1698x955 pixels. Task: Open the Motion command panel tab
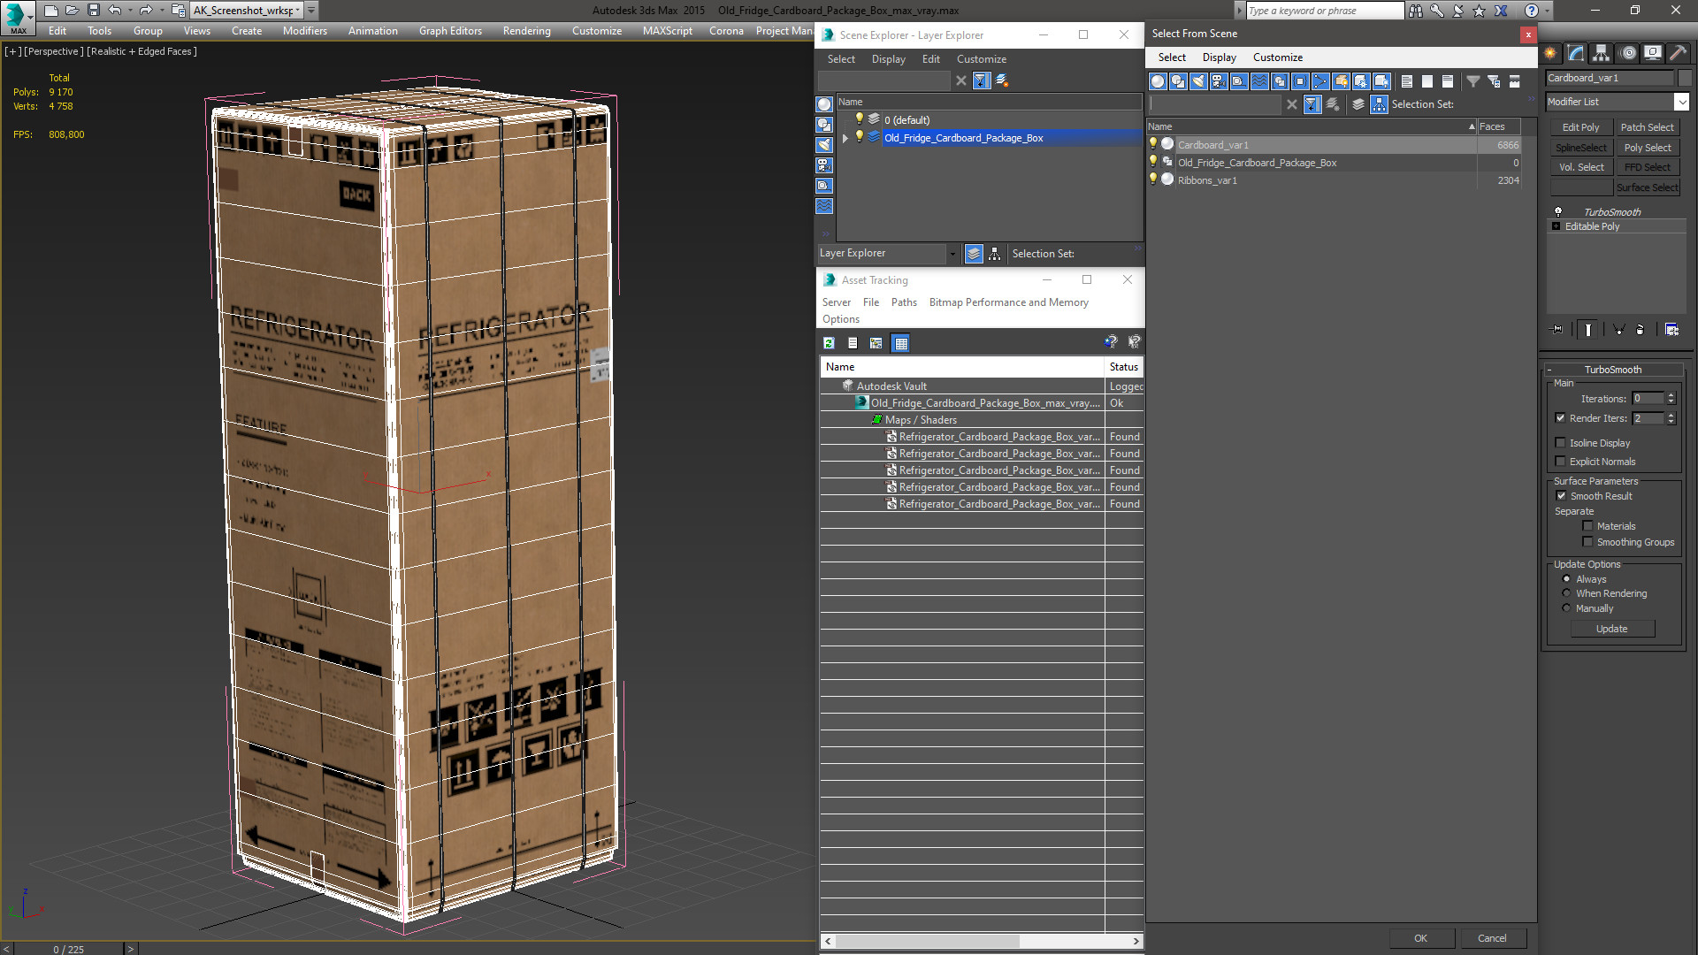1627,53
